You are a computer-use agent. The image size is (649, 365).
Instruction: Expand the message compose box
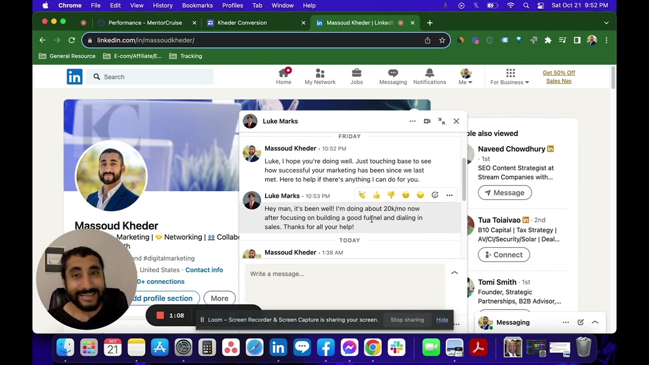tap(454, 273)
